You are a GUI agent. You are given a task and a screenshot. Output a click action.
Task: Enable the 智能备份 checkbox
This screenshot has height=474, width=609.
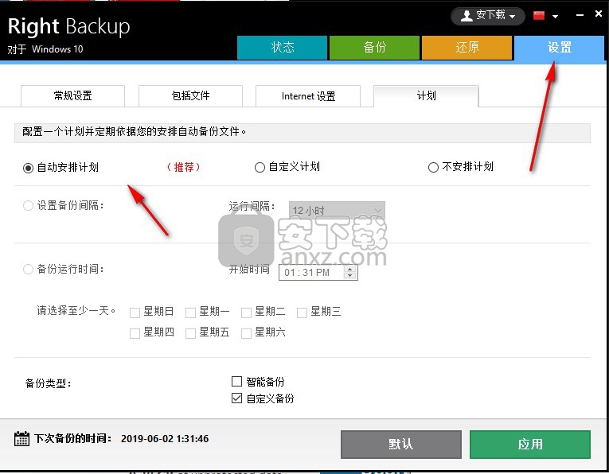point(236,381)
